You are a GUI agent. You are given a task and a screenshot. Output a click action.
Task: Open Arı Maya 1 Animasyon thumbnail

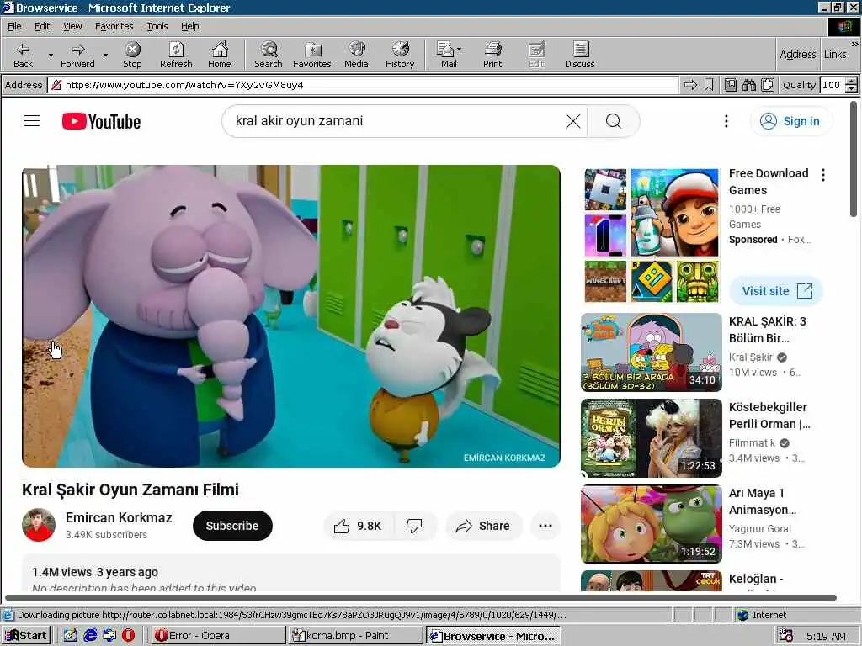(651, 524)
